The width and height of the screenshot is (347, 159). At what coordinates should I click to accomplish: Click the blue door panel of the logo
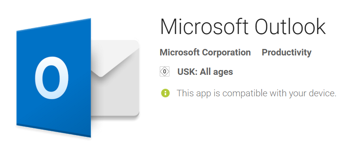click(x=53, y=78)
